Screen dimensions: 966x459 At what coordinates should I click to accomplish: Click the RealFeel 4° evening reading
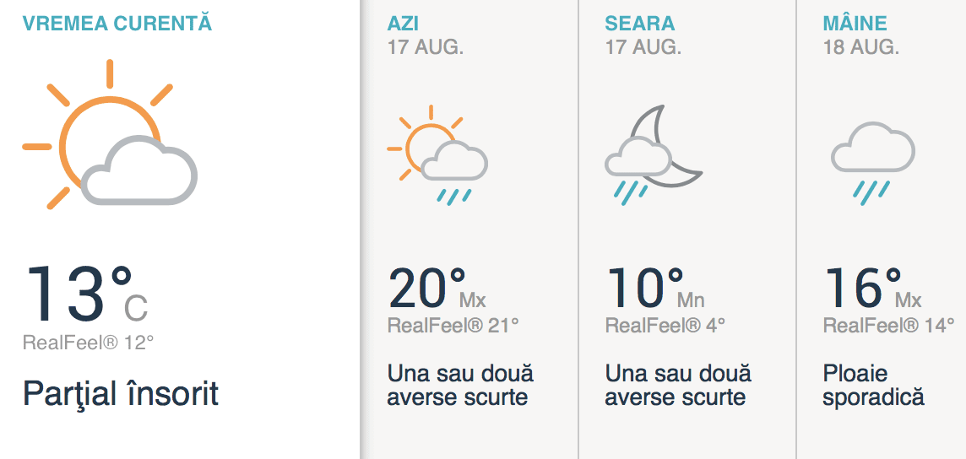point(665,325)
